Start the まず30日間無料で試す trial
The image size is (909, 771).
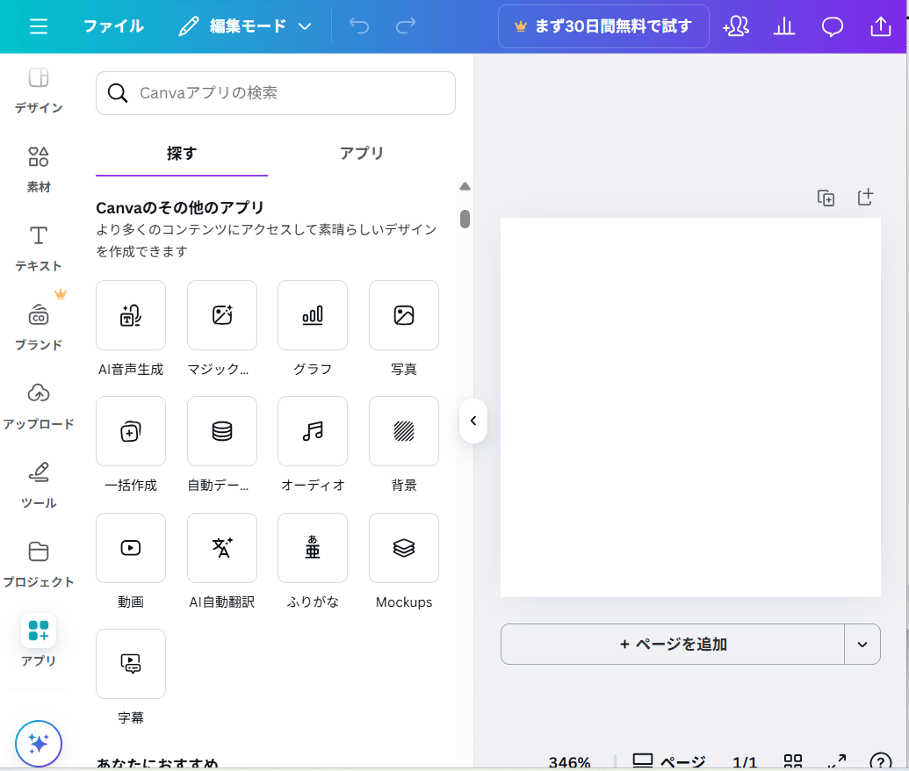(603, 26)
